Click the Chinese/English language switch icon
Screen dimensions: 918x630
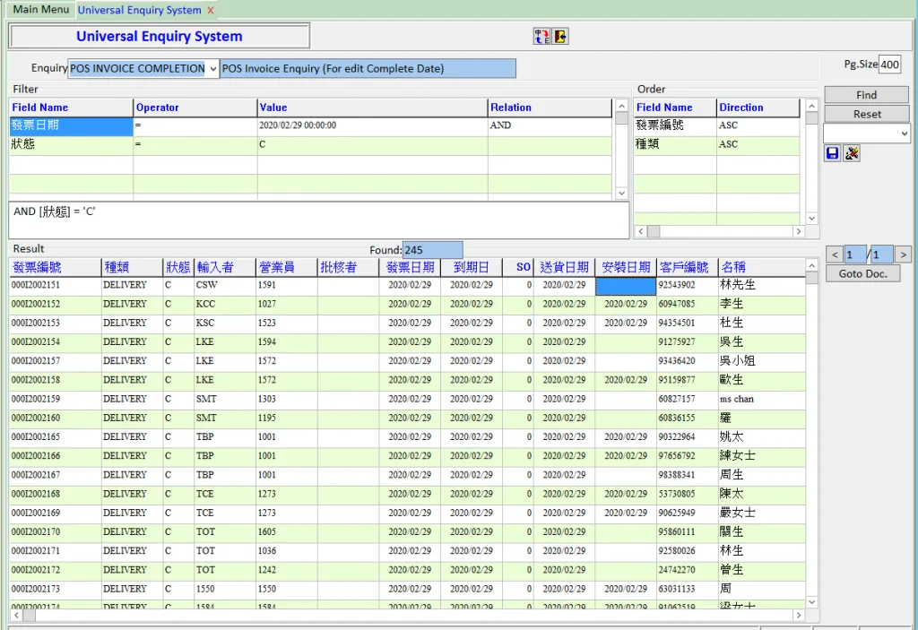[542, 37]
